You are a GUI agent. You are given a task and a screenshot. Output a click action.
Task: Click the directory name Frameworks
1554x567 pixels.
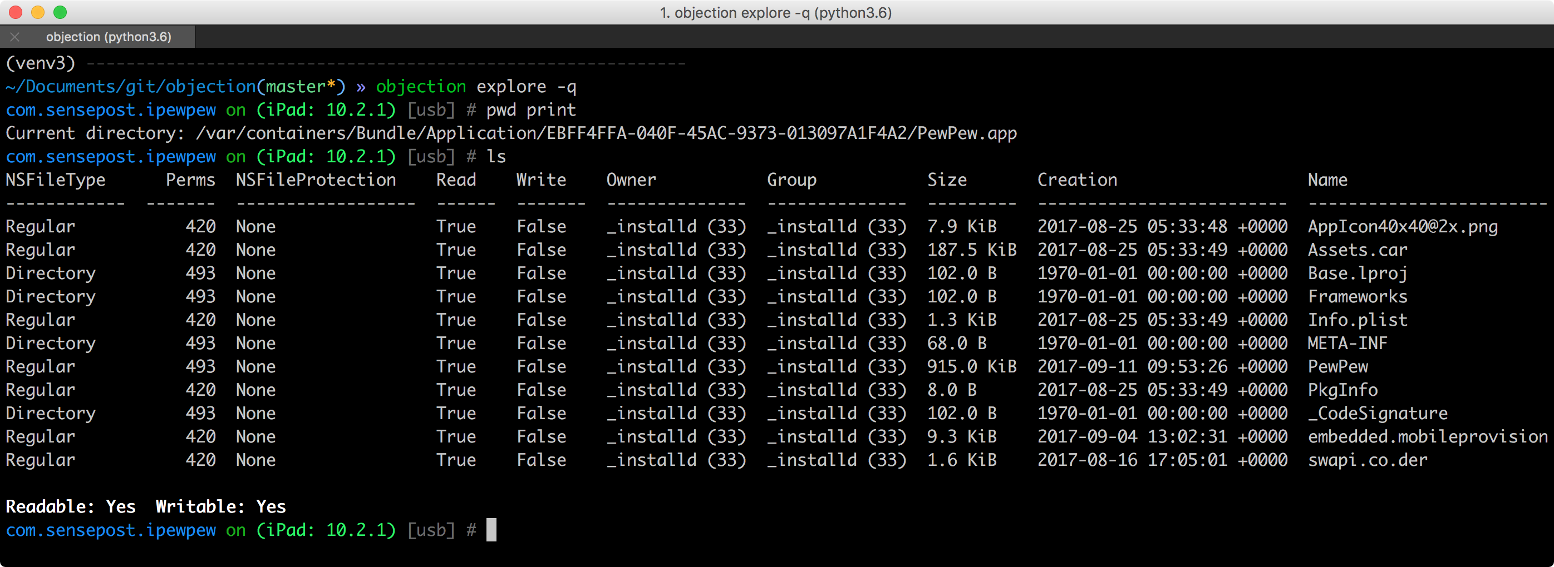click(1358, 296)
